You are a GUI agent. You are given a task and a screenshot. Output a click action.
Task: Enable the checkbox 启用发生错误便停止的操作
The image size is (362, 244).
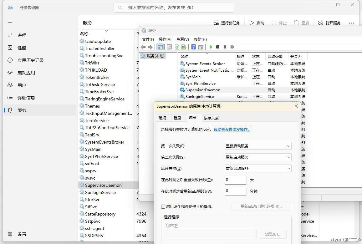pos(163,206)
